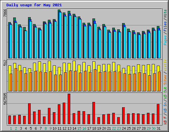Click the red kB bar for day 24
Image resolution: width=169 pixels, height=132 pixels.
click(x=123, y=115)
